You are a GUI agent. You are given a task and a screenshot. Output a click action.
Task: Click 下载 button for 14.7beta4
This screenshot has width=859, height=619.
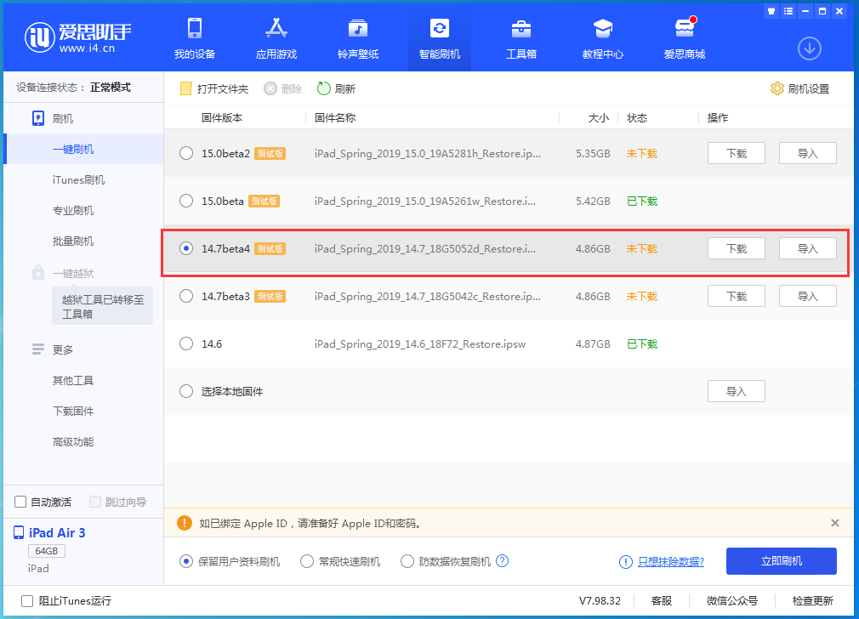737,248
